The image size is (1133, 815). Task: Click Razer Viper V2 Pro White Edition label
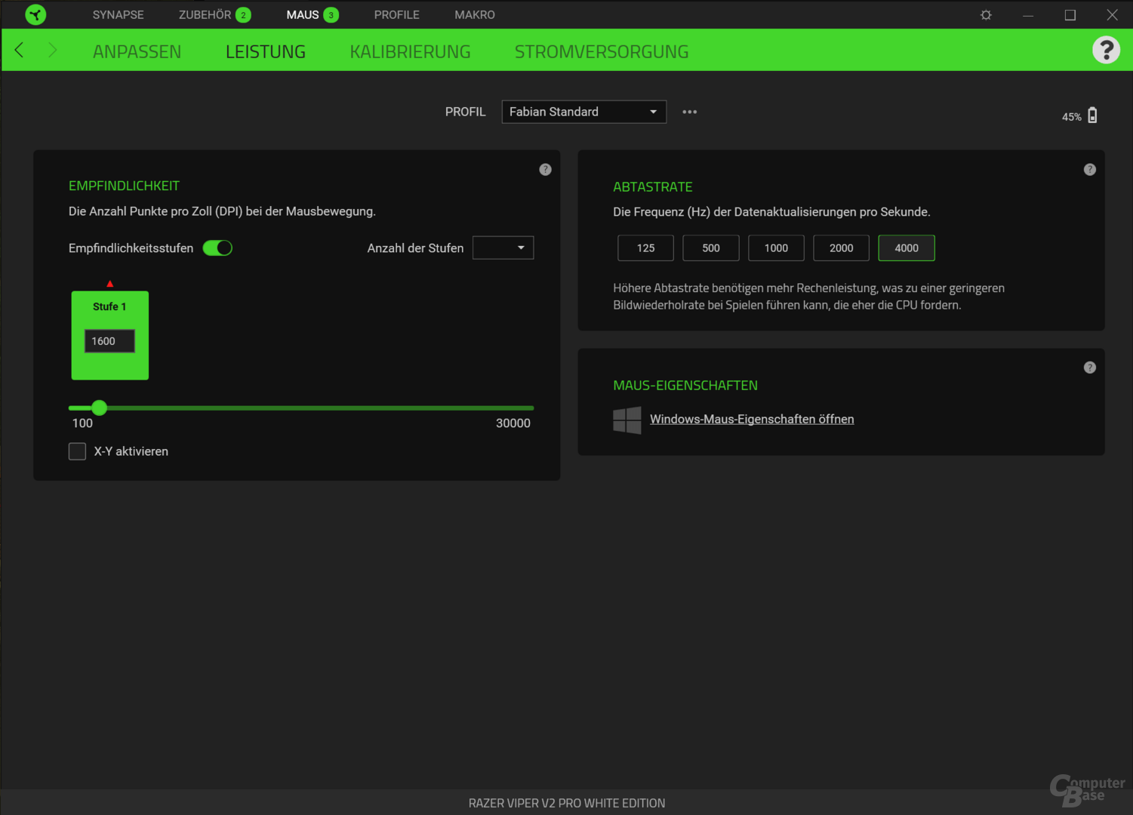point(567,803)
